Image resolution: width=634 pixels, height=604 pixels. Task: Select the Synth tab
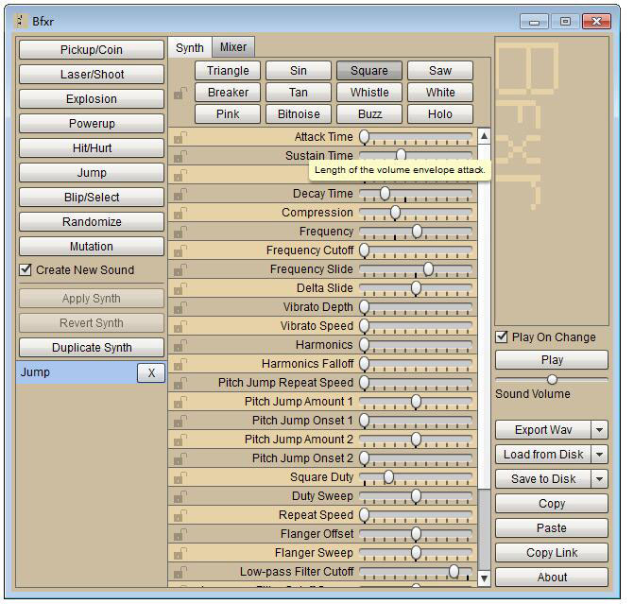click(x=189, y=47)
